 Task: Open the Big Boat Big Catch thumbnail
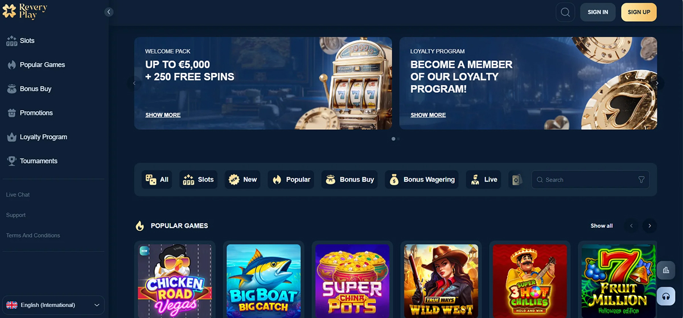pyautogui.click(x=264, y=281)
